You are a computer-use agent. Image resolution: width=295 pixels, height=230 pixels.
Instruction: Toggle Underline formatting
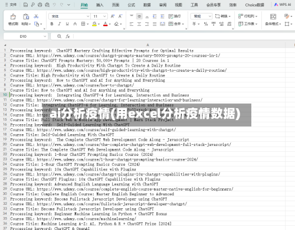[x=67, y=24]
